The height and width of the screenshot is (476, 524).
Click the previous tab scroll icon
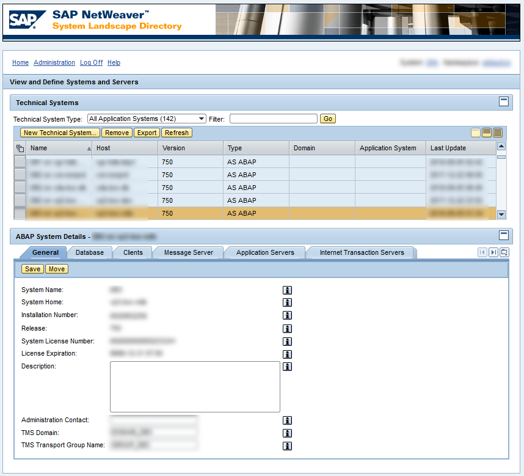[482, 252]
